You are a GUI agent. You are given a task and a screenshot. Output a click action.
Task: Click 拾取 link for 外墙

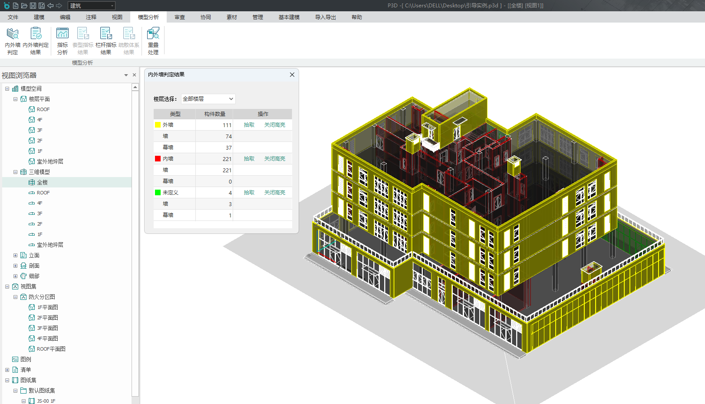[249, 125]
